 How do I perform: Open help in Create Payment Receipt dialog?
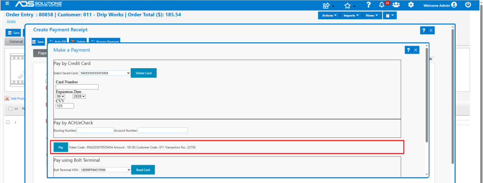pos(424,31)
